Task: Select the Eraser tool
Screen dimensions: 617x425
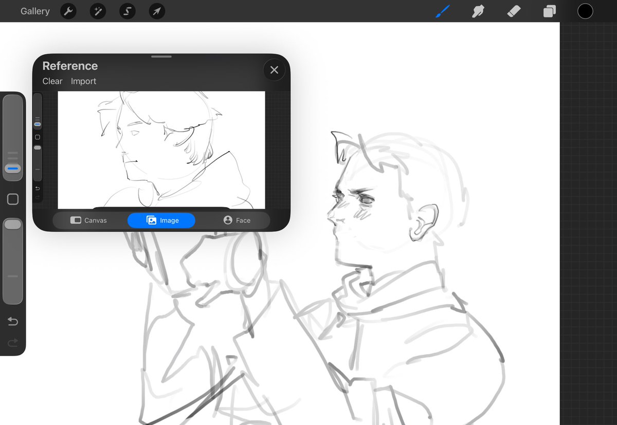Action: [x=514, y=11]
